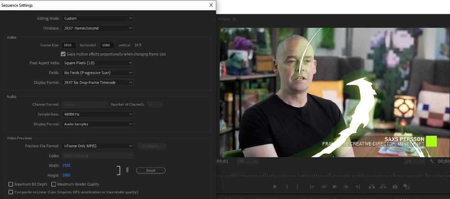Jump to In point button

coord(313,187)
